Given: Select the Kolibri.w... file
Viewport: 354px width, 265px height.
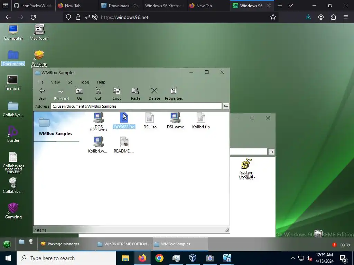Looking at the screenshot, I should tap(98, 145).
